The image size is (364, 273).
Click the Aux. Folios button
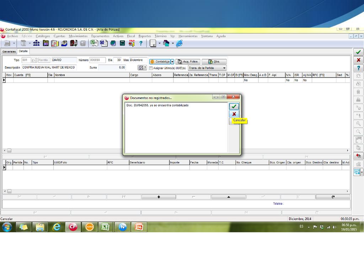click(x=188, y=61)
